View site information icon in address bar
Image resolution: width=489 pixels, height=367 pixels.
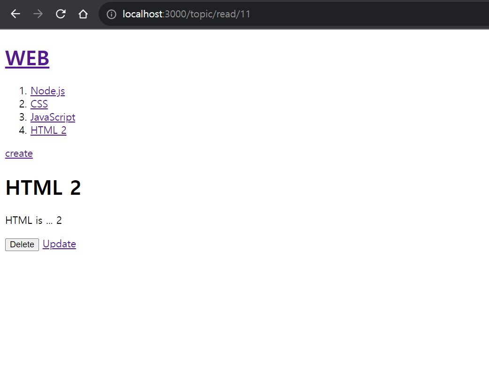pos(111,14)
